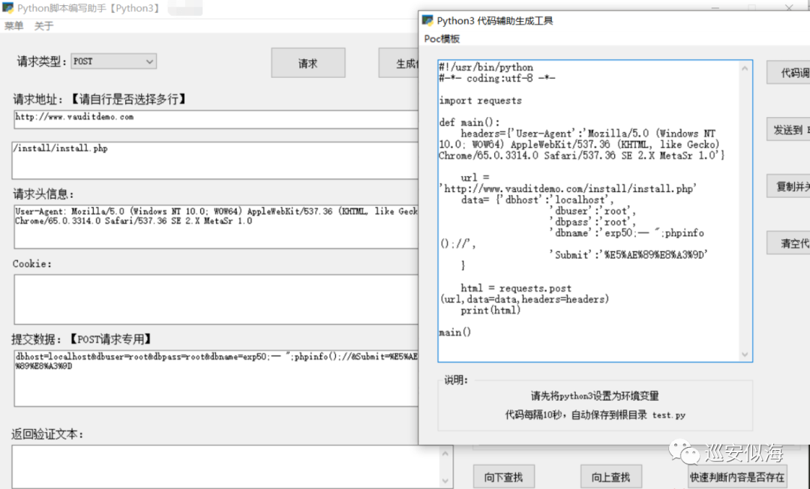Click 返回验证文本 scrollbar up arrow
The width and height of the screenshot is (810, 489).
[x=445, y=453]
